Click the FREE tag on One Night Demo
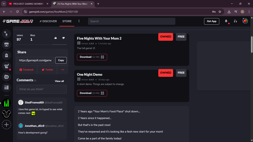The width and height of the screenshot is (253, 142). (181, 73)
